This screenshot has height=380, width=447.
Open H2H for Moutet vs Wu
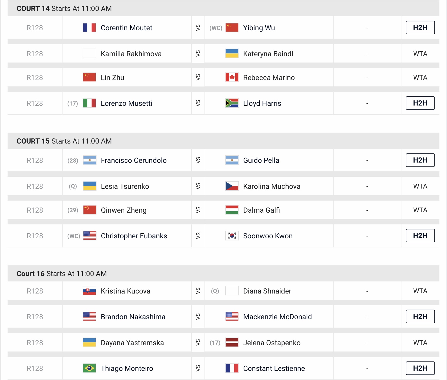pos(420,28)
